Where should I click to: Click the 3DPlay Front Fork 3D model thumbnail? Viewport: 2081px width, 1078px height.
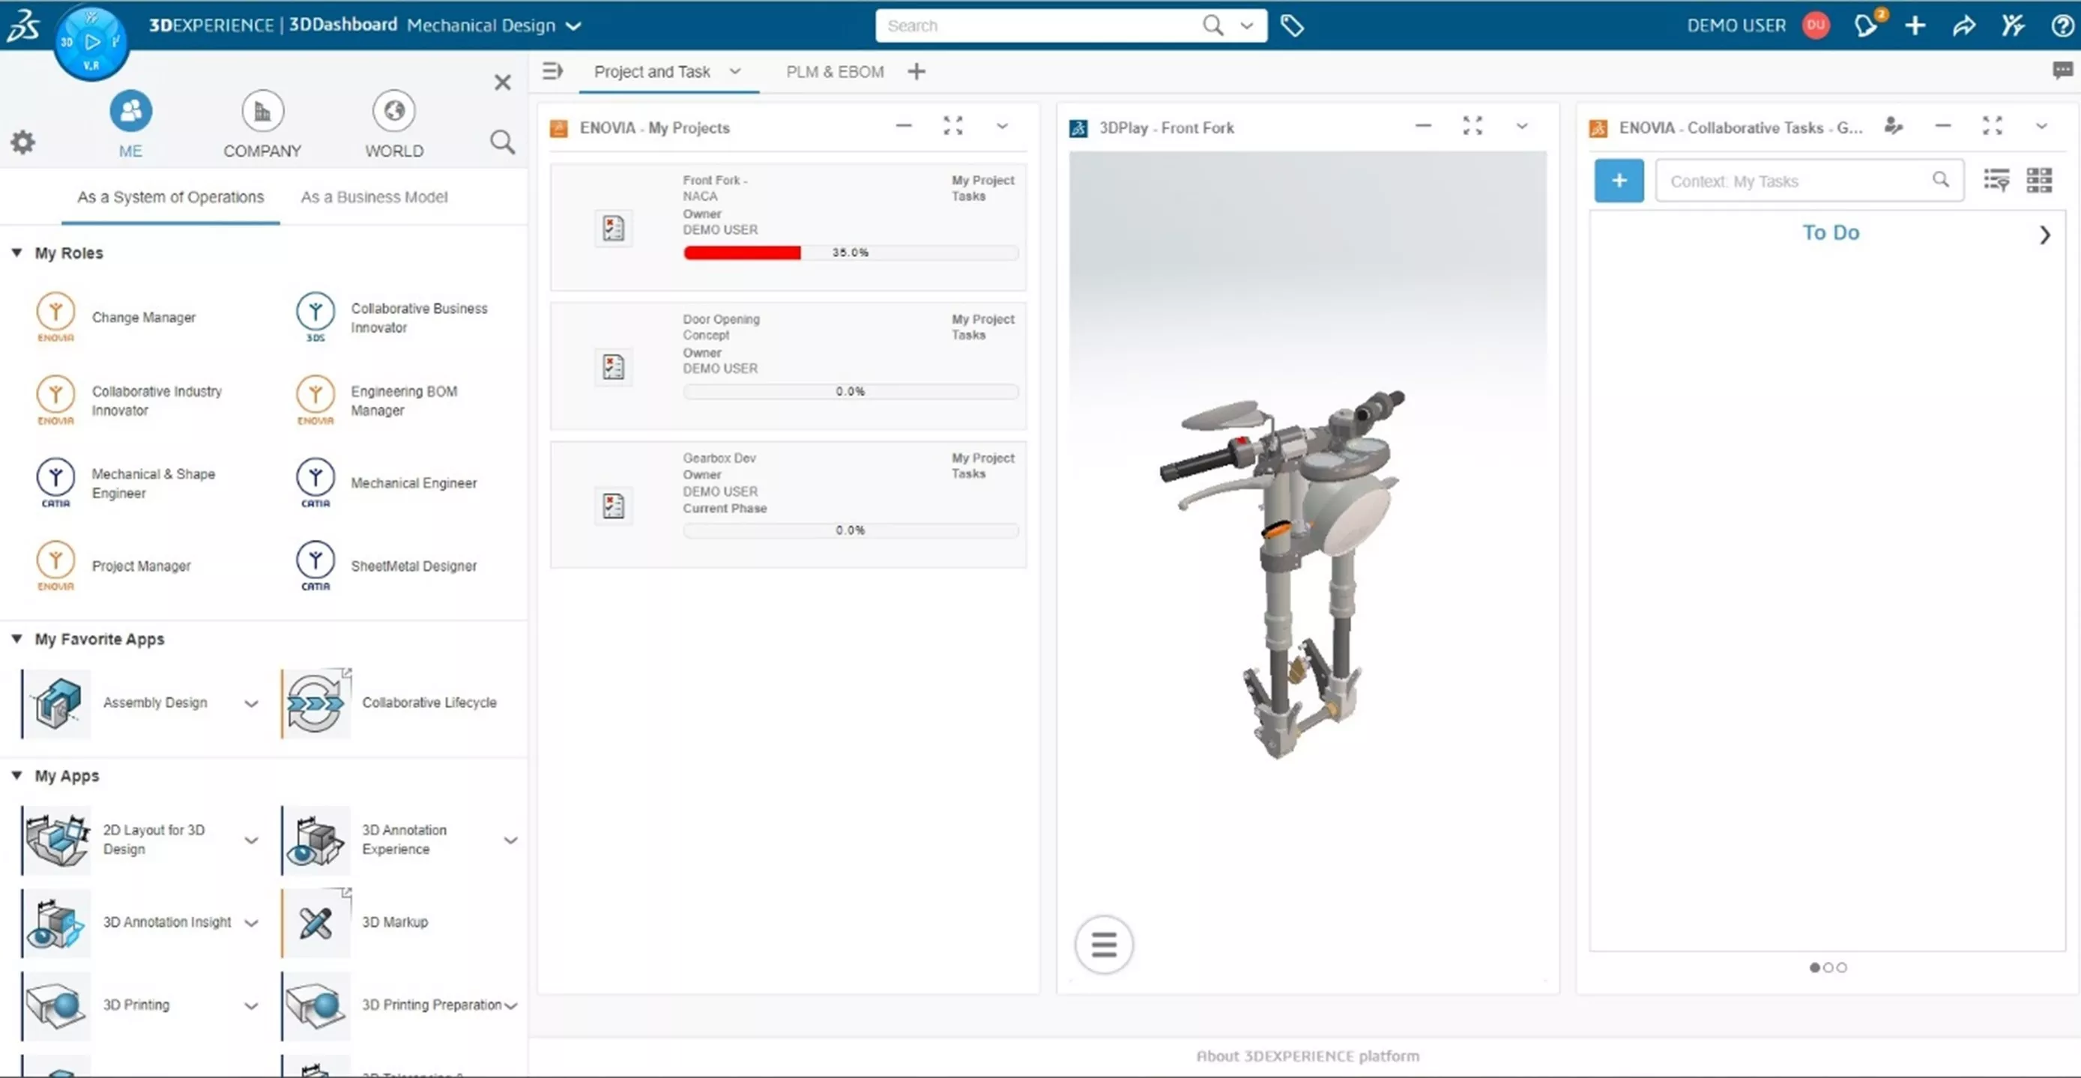tap(1307, 550)
